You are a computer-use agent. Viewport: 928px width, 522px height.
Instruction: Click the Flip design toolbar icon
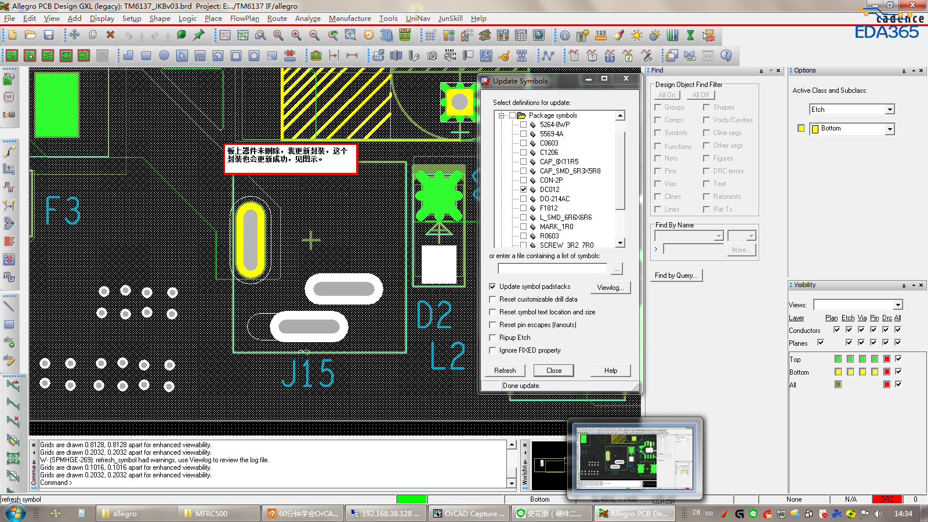click(405, 35)
